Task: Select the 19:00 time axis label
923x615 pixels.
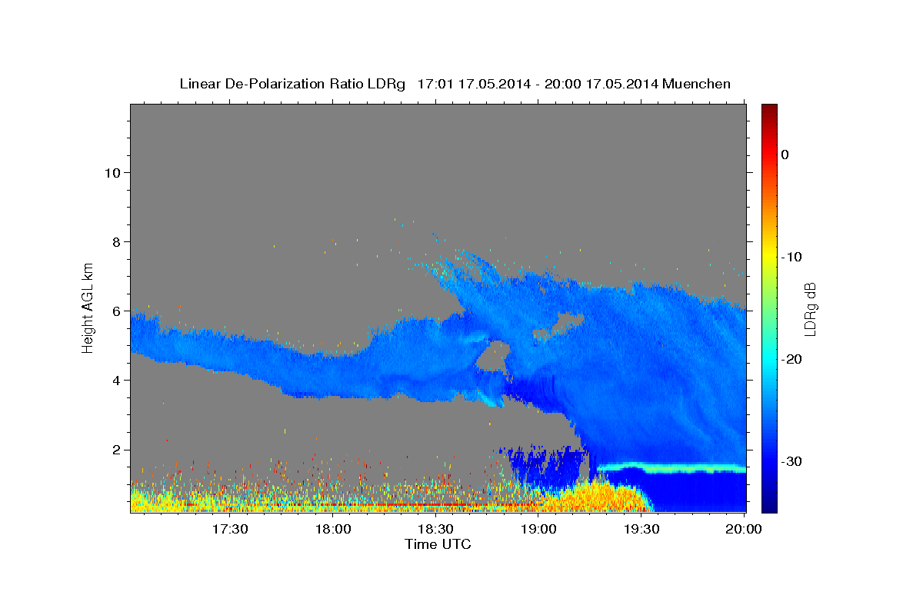Action: coord(538,530)
